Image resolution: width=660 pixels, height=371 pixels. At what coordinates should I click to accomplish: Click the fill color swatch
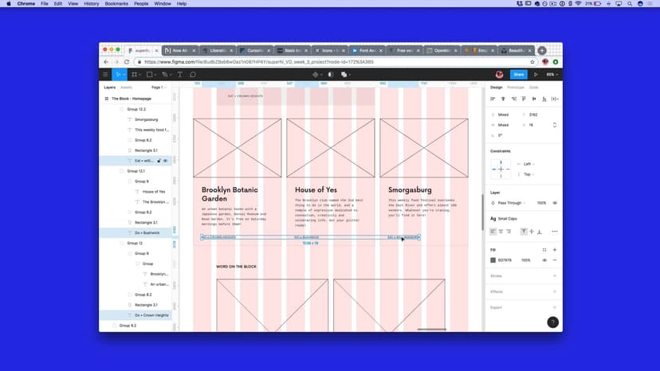(x=493, y=260)
